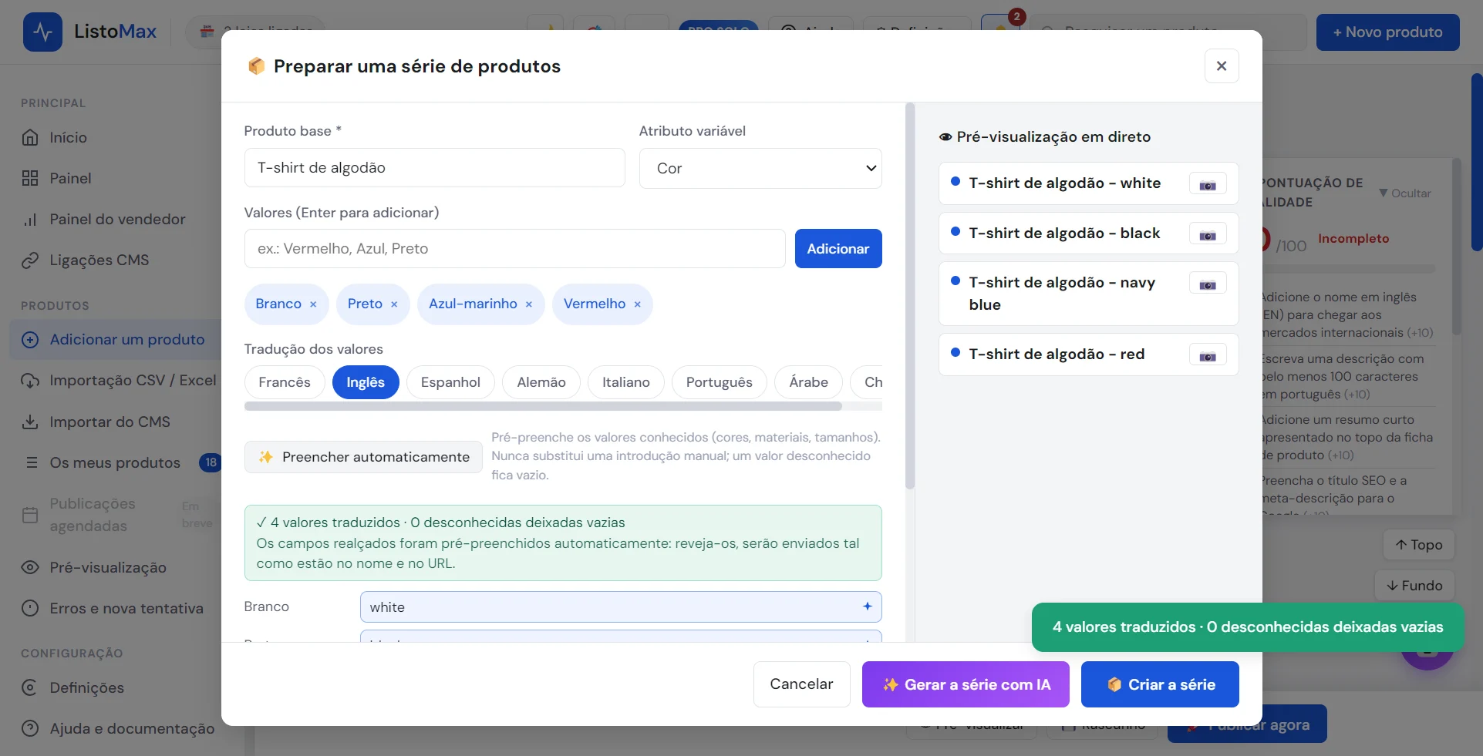Click Painel do vendedor bar chart icon

click(30, 219)
